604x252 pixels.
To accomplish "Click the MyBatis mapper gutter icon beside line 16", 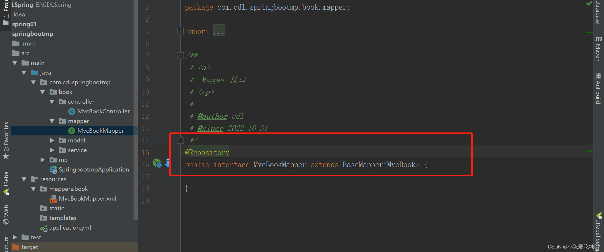I will 157,163.
